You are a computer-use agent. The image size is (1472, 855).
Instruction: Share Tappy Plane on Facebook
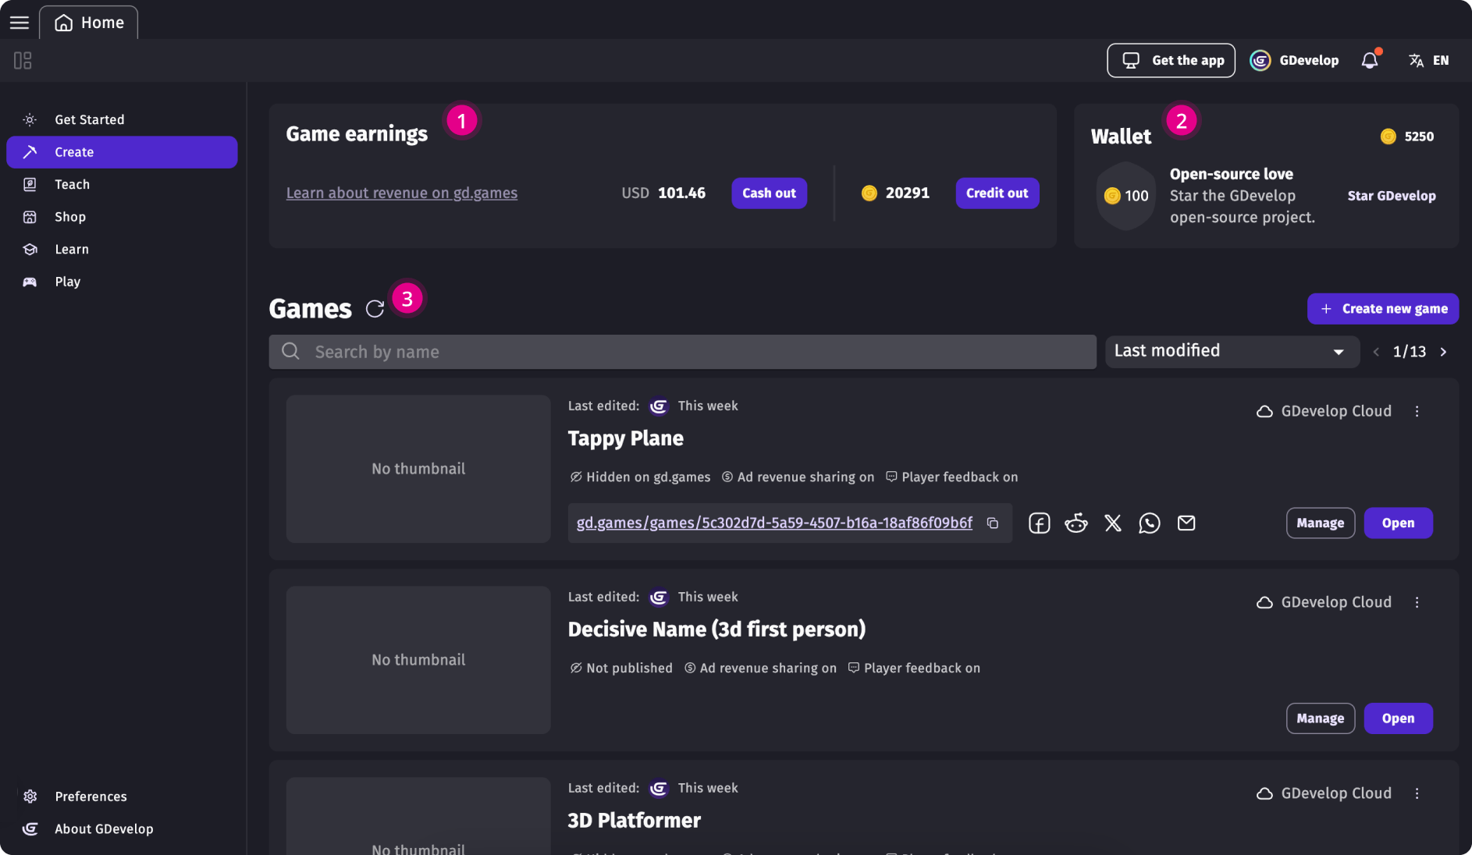[1039, 523]
